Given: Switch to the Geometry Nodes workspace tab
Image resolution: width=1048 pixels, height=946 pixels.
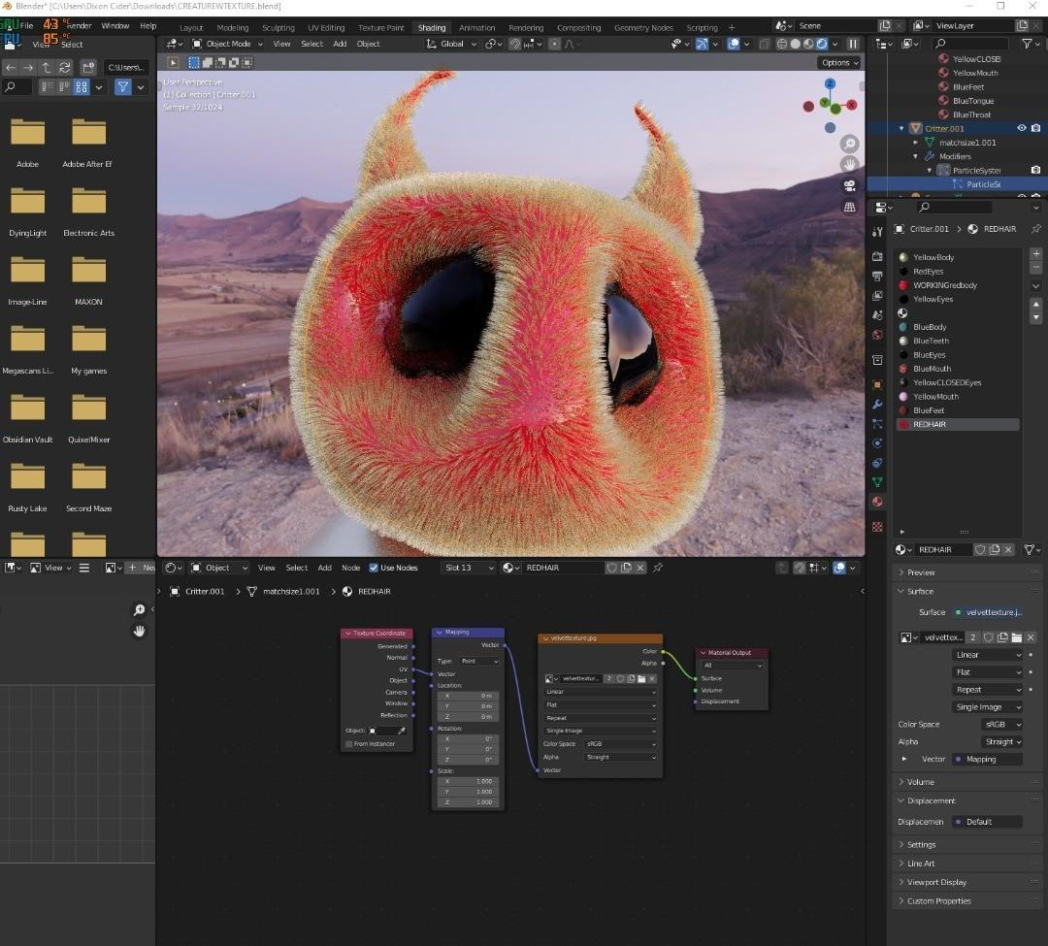Looking at the screenshot, I should 643,27.
